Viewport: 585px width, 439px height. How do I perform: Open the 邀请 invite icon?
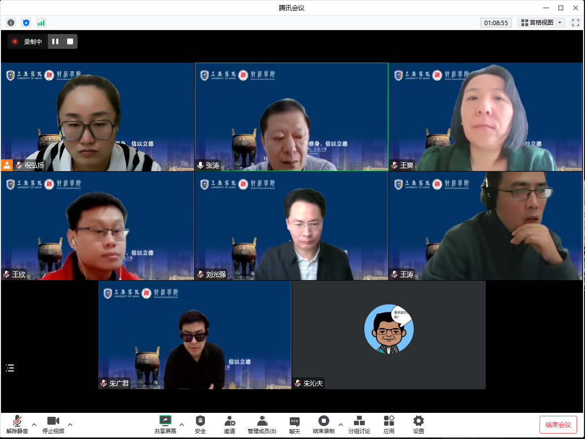pyautogui.click(x=230, y=424)
